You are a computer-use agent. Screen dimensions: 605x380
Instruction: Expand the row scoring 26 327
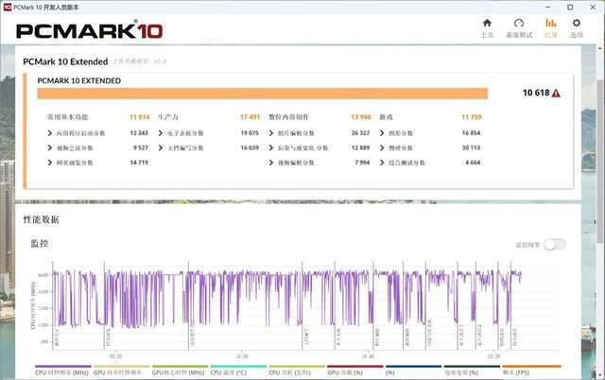coord(271,133)
